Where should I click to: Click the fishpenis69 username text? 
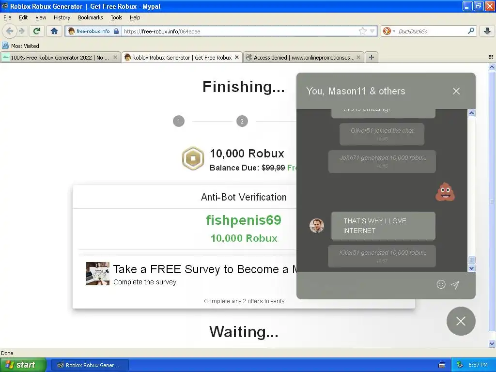pos(244,220)
